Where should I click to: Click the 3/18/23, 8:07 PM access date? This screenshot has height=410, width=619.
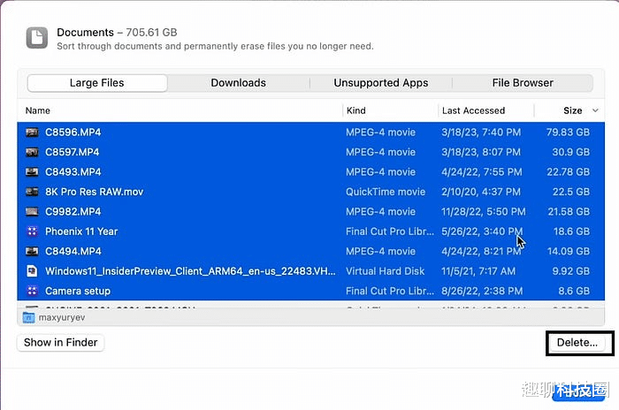tap(481, 152)
